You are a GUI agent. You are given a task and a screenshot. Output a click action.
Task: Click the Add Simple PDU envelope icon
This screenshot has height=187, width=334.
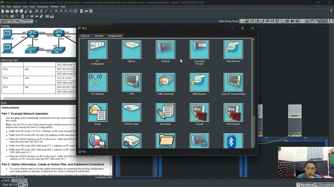point(47,16)
